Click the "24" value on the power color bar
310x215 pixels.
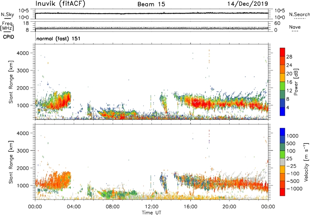pos(289,65)
